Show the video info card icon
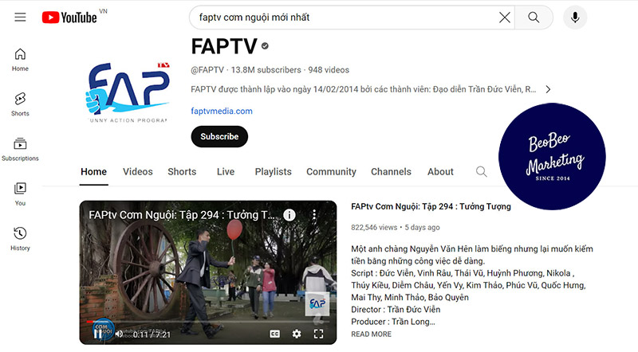This screenshot has width=638, height=352. [289, 215]
